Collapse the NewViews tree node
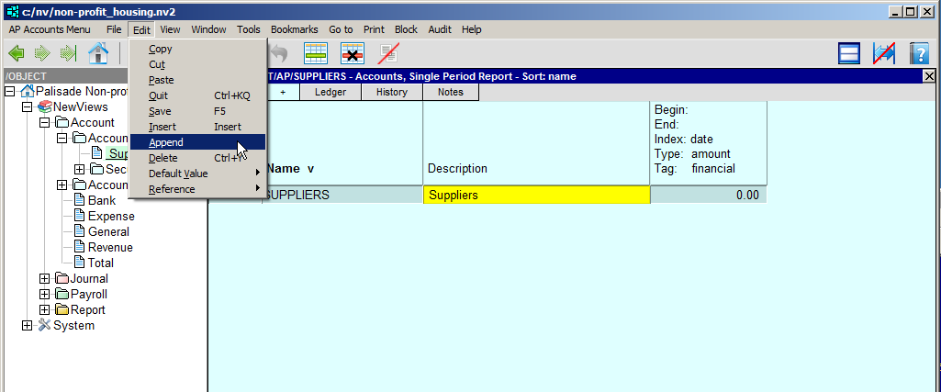The height and width of the screenshot is (392, 941). coord(27,106)
